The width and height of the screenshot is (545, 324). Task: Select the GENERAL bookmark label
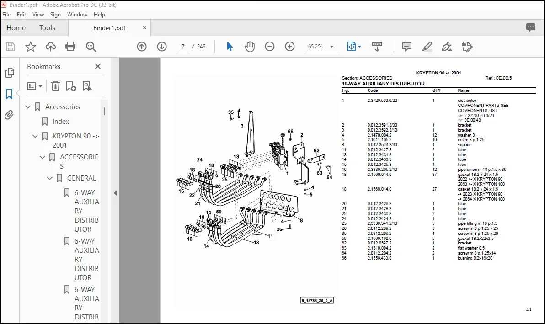click(x=81, y=178)
